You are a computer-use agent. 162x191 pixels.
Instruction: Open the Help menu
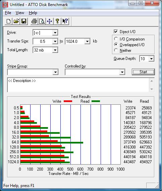pos(33,13)
